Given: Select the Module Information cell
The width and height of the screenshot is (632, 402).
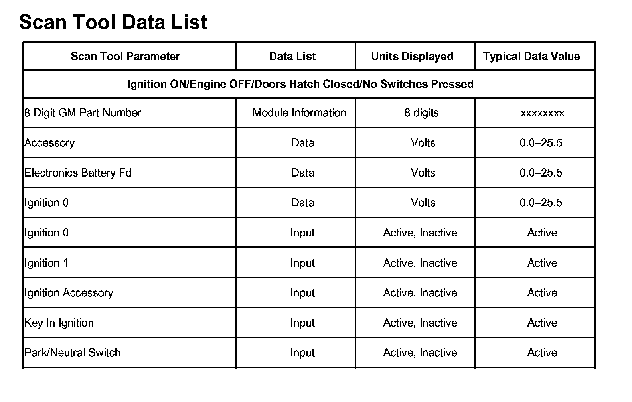Looking at the screenshot, I should (x=299, y=113).
